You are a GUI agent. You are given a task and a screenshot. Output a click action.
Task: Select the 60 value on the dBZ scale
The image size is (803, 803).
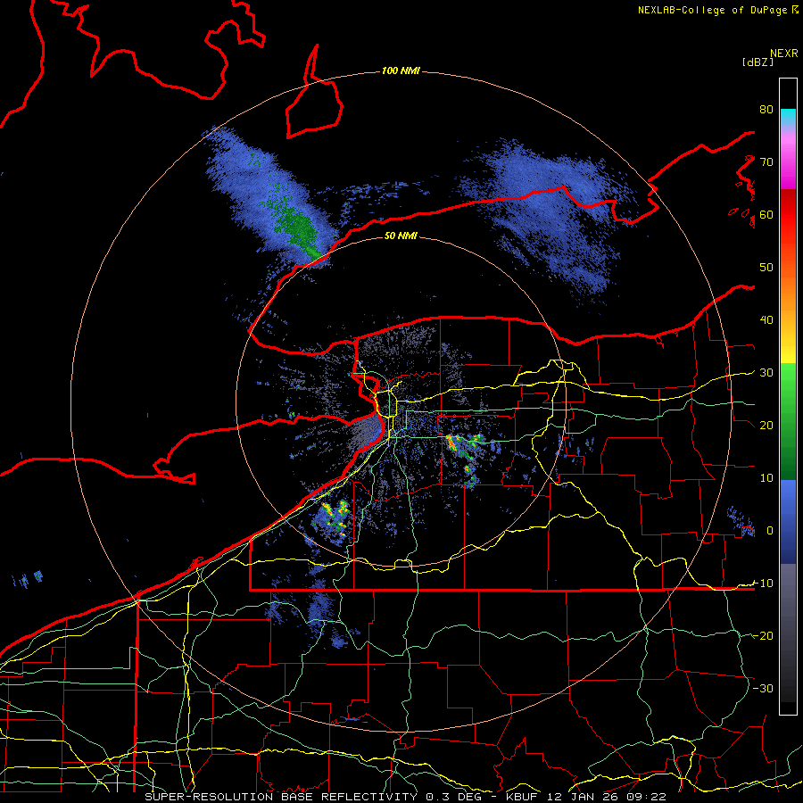pyautogui.click(x=766, y=214)
